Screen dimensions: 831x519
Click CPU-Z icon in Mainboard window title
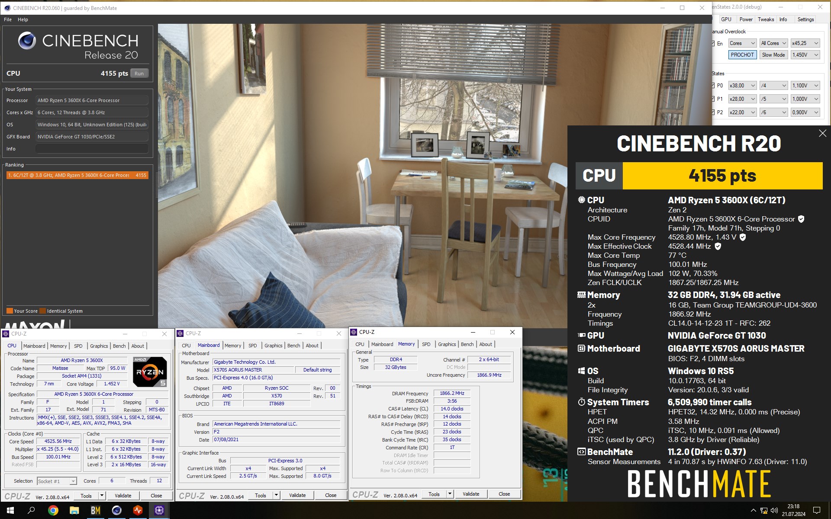[x=180, y=333]
